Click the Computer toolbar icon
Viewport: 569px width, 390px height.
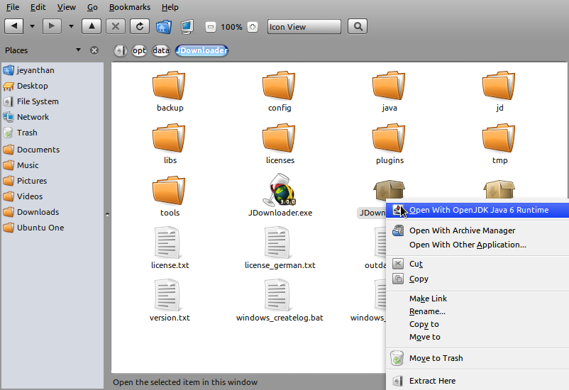186,27
